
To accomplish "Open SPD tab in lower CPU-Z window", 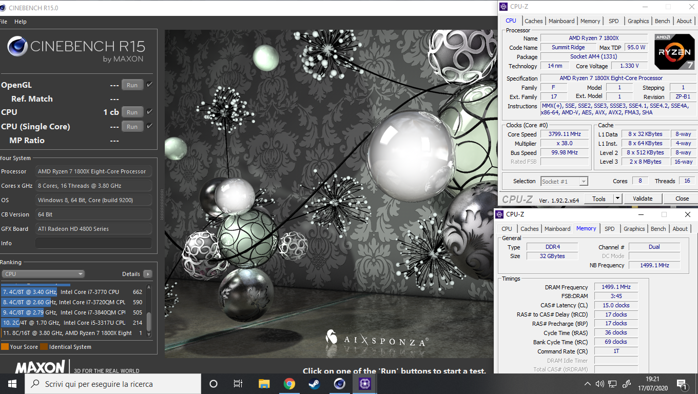I will pyautogui.click(x=609, y=229).
